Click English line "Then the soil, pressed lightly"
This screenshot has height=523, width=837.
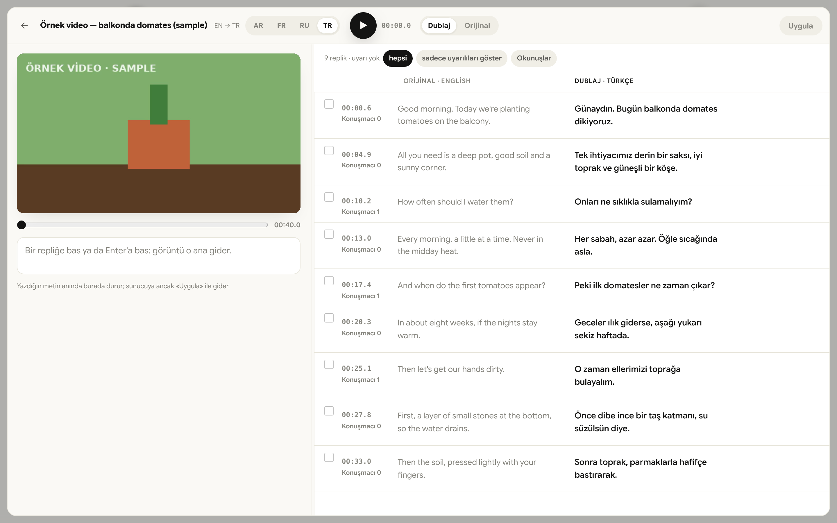(x=466, y=468)
